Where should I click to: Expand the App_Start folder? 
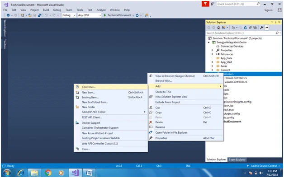pyautogui.click(x=213, y=62)
